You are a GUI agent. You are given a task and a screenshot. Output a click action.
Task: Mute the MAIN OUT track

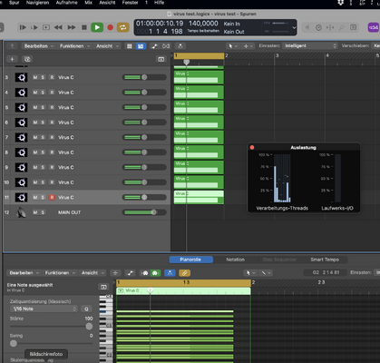click(x=35, y=212)
